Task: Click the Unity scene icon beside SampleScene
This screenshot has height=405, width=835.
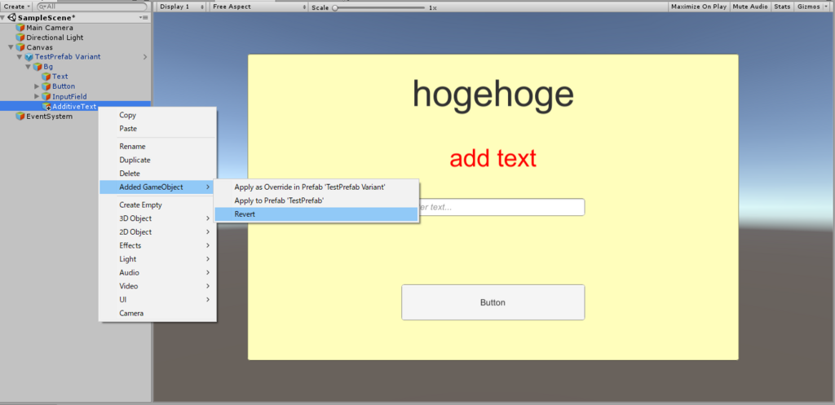Action: (x=12, y=18)
